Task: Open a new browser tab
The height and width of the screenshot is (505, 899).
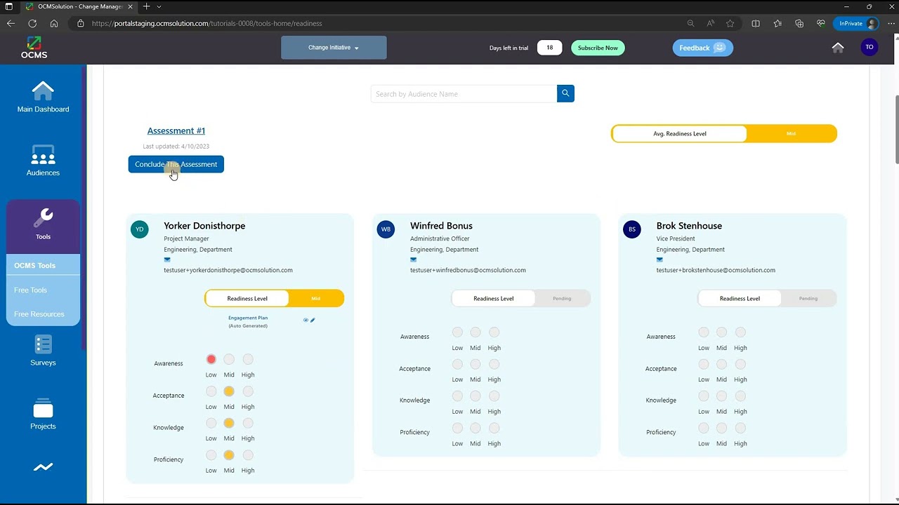Action: pyautogui.click(x=146, y=6)
